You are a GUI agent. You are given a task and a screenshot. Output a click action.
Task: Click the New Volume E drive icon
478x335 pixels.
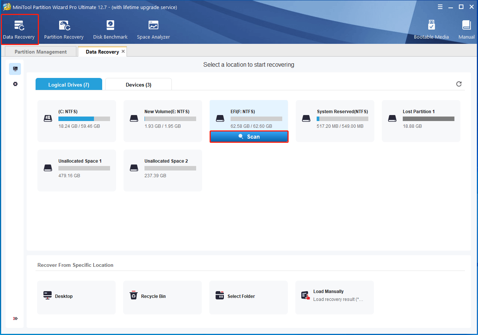pyautogui.click(x=134, y=118)
